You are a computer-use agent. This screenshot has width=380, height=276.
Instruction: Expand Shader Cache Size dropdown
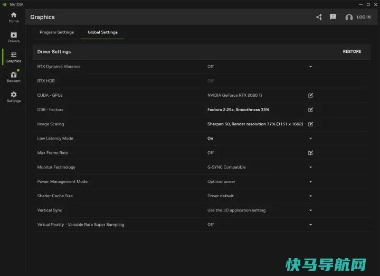(310, 196)
